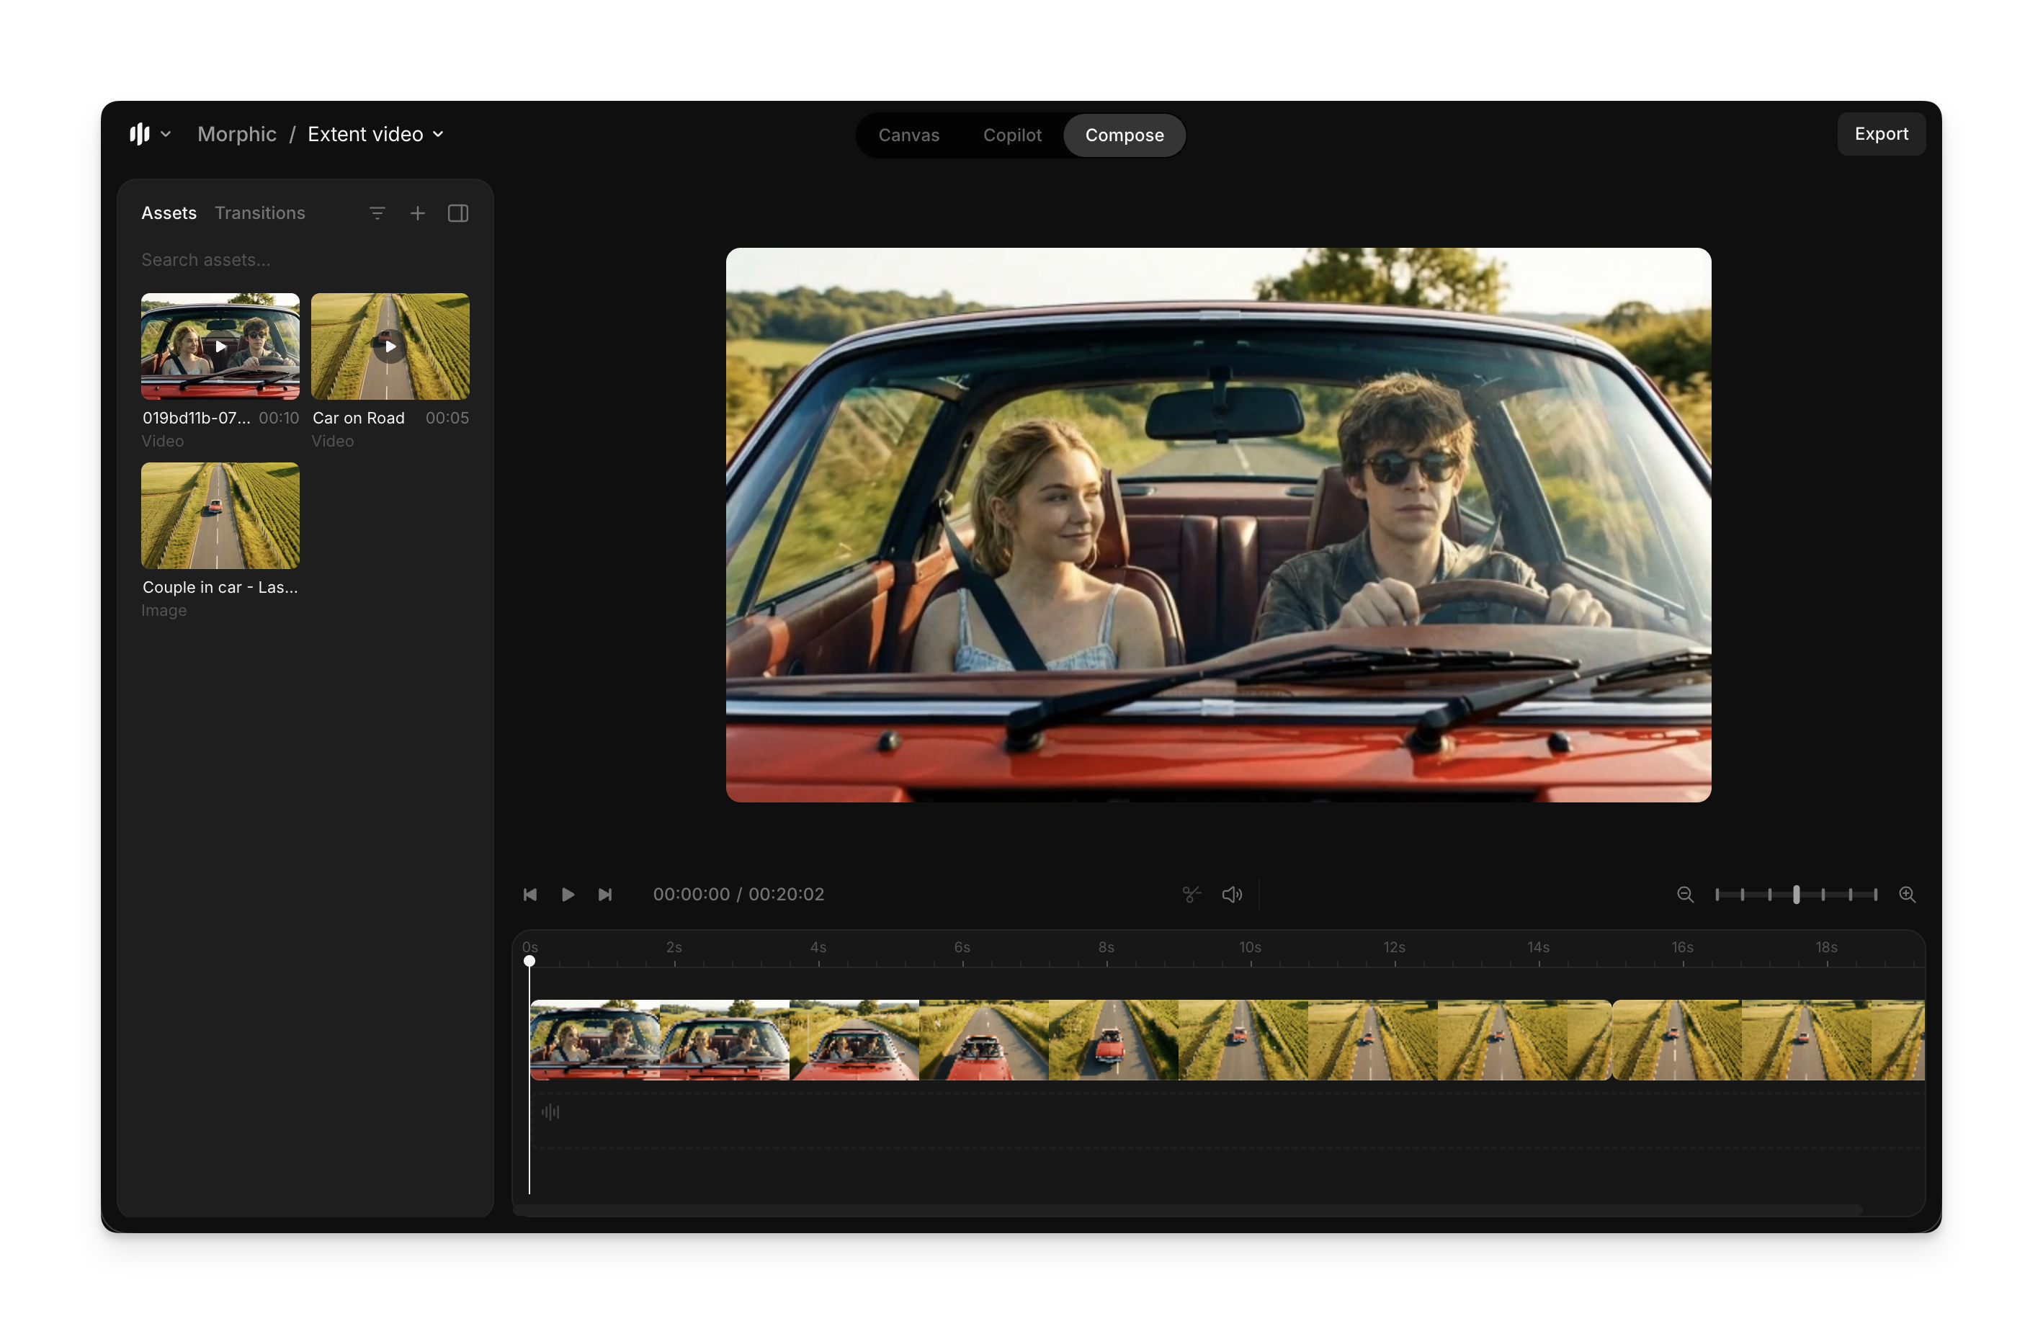Click the scissors split clip icon
This screenshot has height=1334, width=2043.
[x=1191, y=895]
